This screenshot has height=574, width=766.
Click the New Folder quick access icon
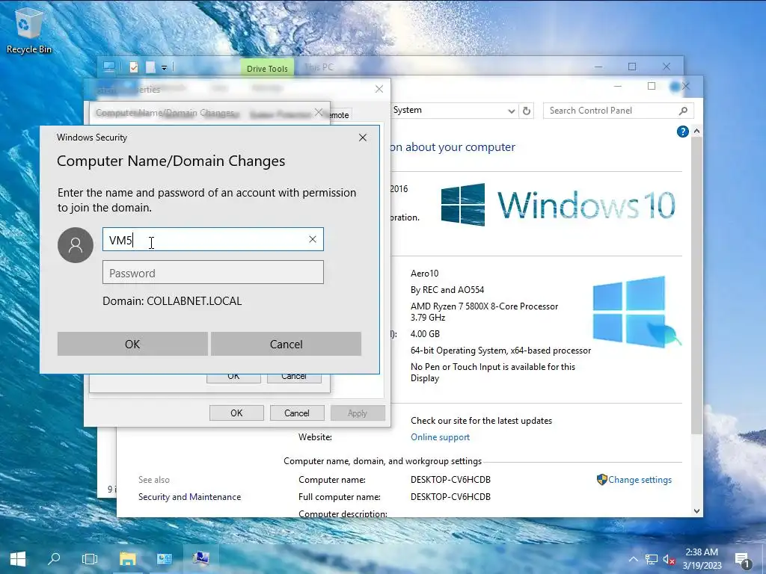tap(150, 67)
